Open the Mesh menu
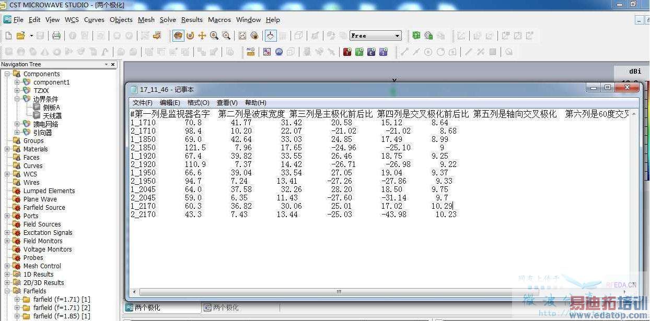Screen dimensions: 650x321 coord(146,20)
